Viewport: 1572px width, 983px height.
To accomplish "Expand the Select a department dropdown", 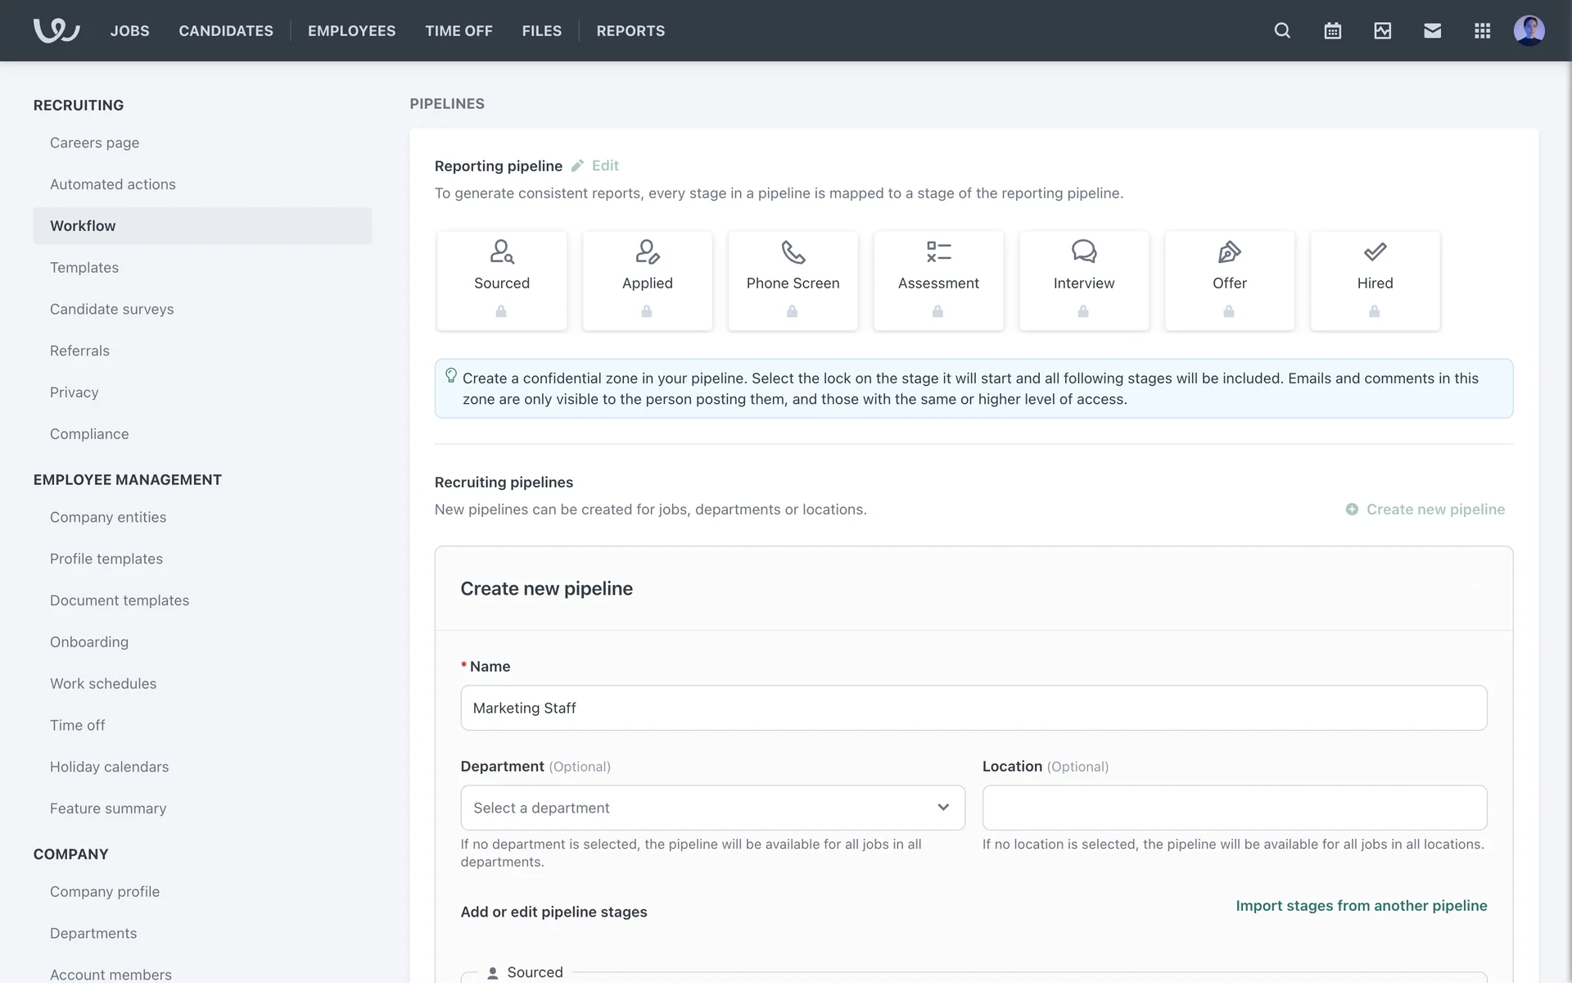I will pyautogui.click(x=712, y=808).
